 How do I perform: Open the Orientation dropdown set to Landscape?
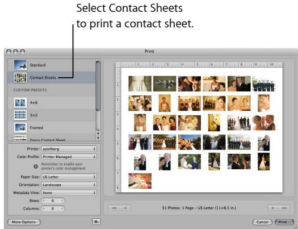pos(69,185)
